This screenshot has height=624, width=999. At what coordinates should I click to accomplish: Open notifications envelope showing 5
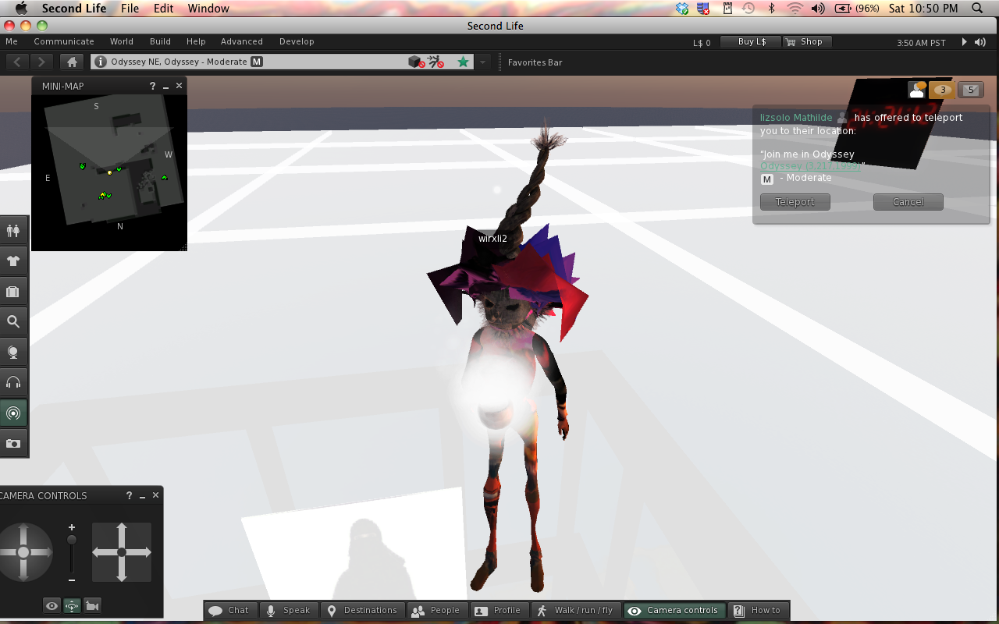click(970, 90)
